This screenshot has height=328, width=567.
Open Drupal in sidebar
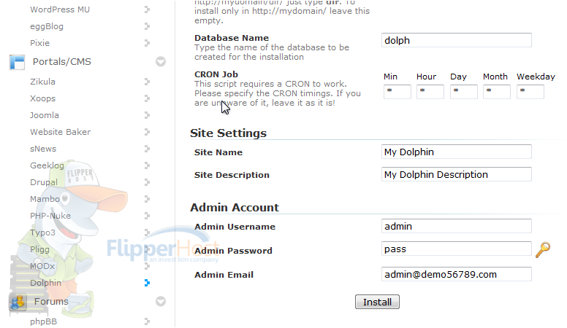click(x=44, y=182)
